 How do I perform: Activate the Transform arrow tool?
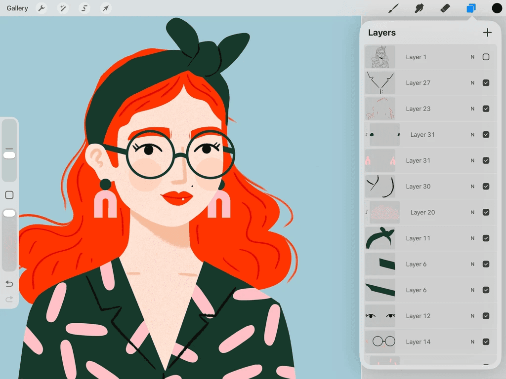(x=106, y=8)
